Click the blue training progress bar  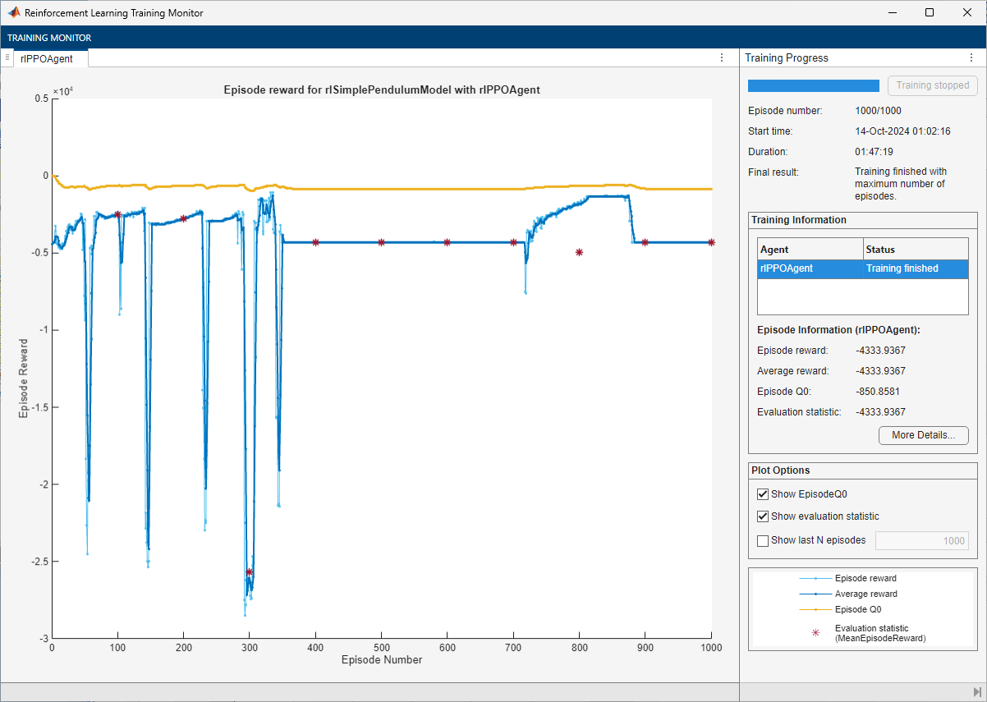813,85
